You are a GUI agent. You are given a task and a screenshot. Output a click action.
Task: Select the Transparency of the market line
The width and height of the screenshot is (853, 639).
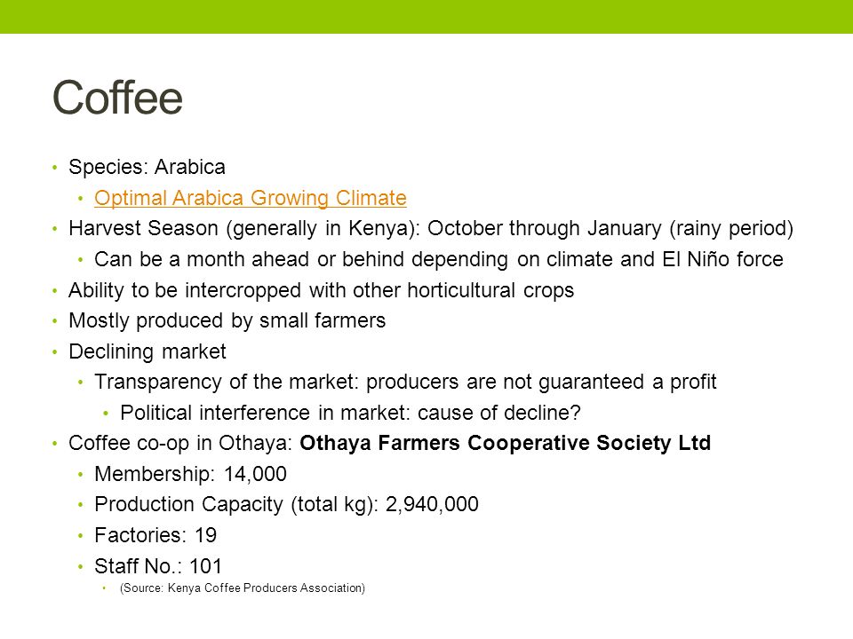point(405,382)
